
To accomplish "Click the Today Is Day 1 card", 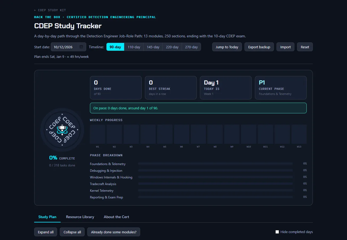I will (226, 88).
